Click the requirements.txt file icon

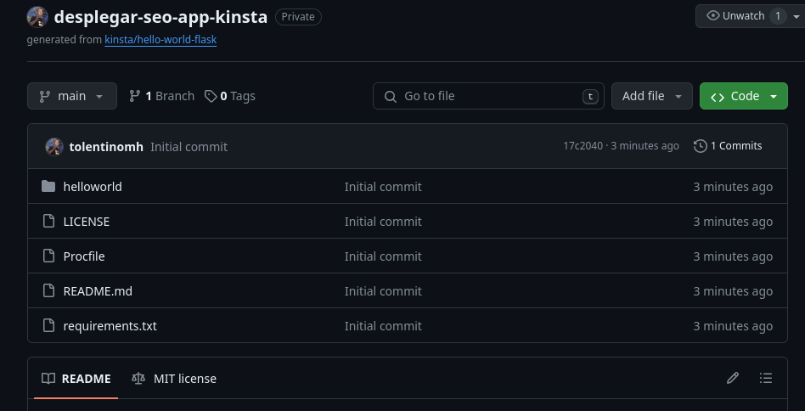point(48,326)
